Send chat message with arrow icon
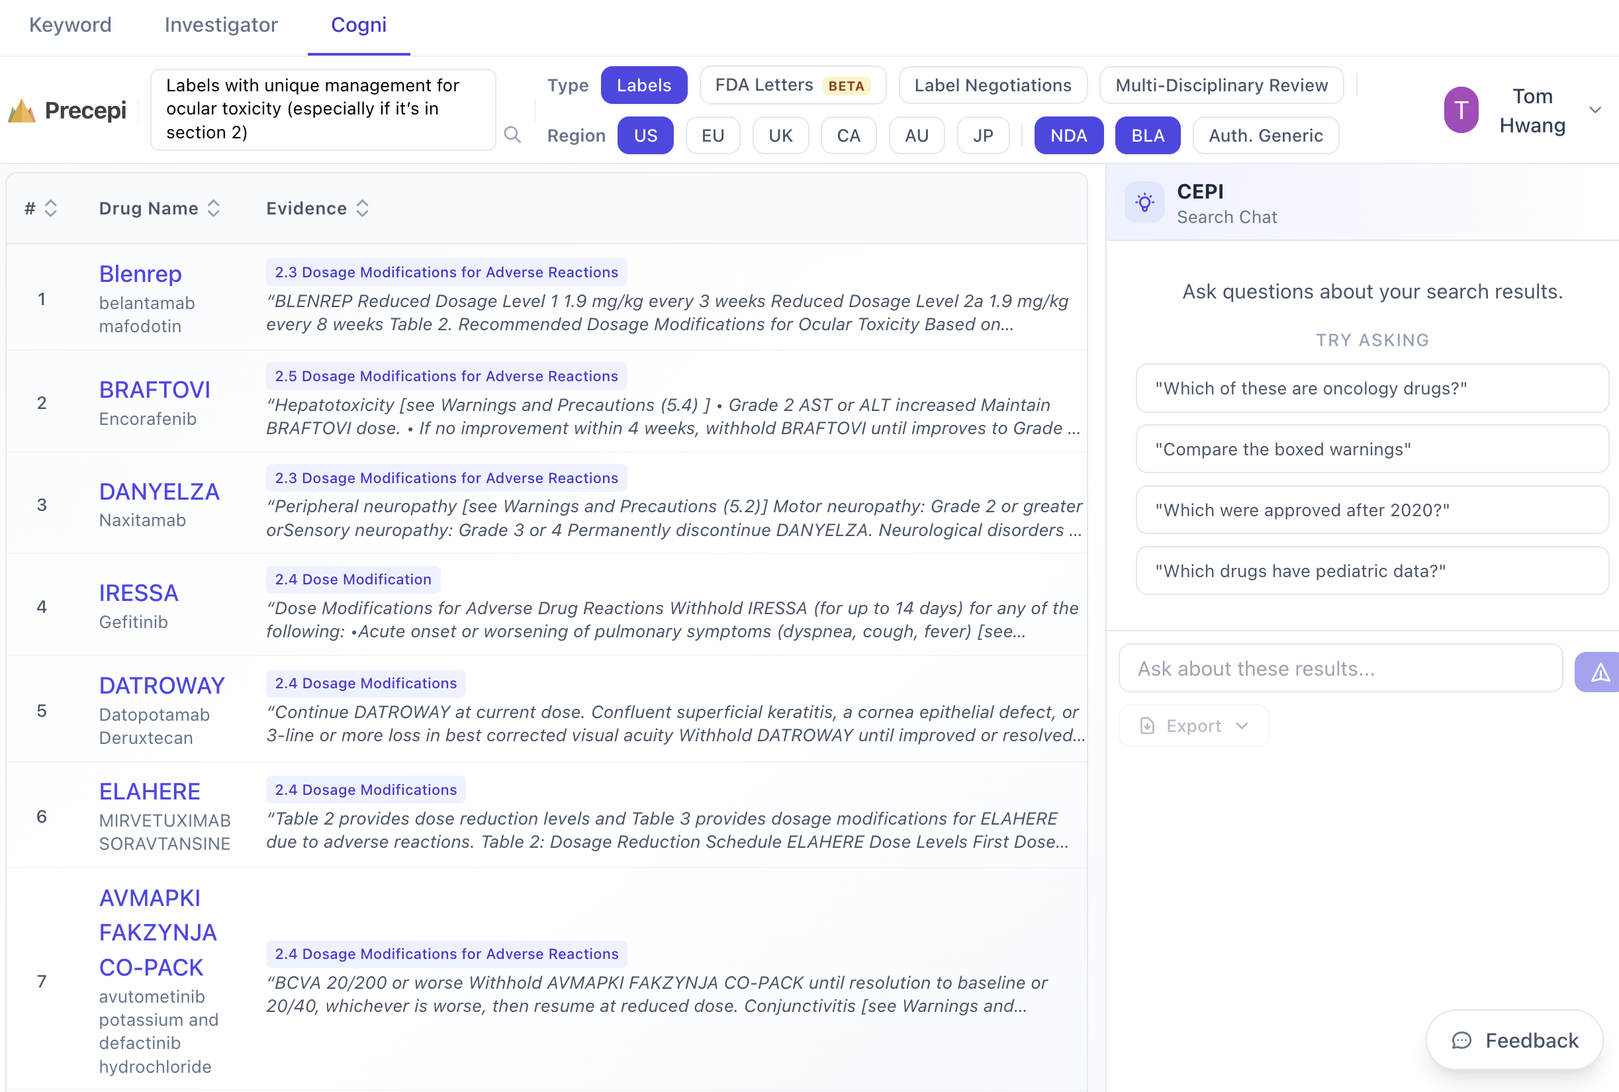The height and width of the screenshot is (1092, 1619). (1600, 672)
